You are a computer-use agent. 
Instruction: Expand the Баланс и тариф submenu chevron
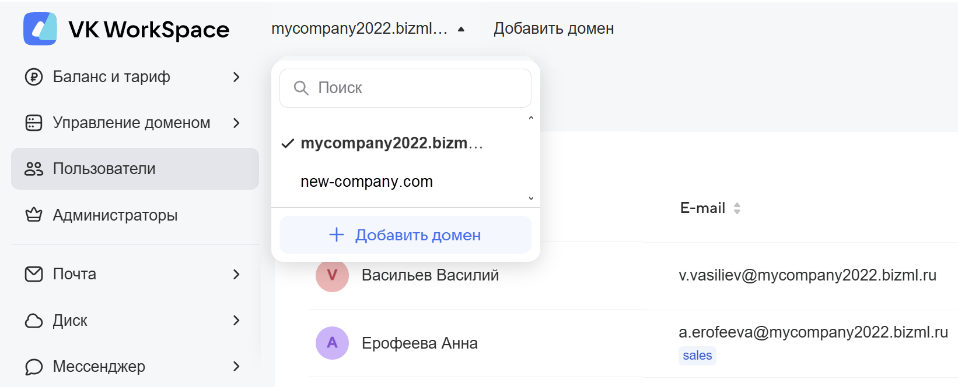[236, 77]
